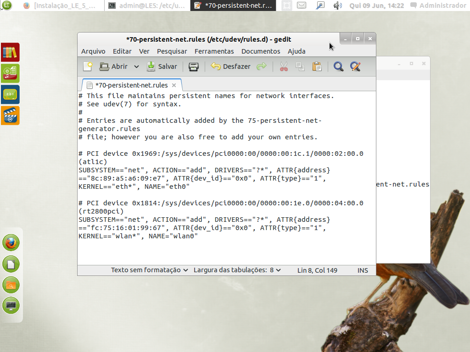Open the Pesquisar menu
This screenshot has height=352, width=470.
pyautogui.click(x=172, y=51)
